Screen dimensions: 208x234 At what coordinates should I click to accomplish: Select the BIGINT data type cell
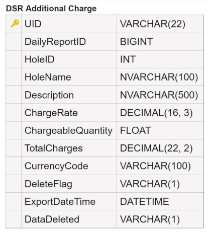click(160, 42)
